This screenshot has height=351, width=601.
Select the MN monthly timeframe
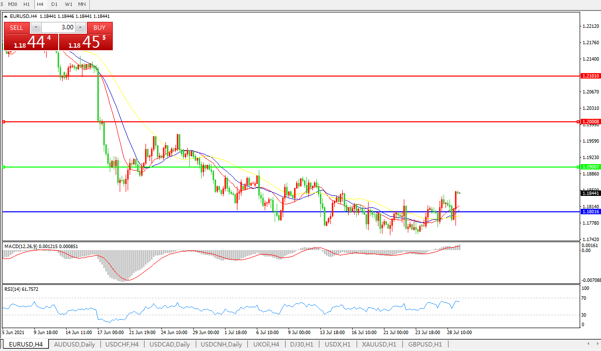(82, 4)
